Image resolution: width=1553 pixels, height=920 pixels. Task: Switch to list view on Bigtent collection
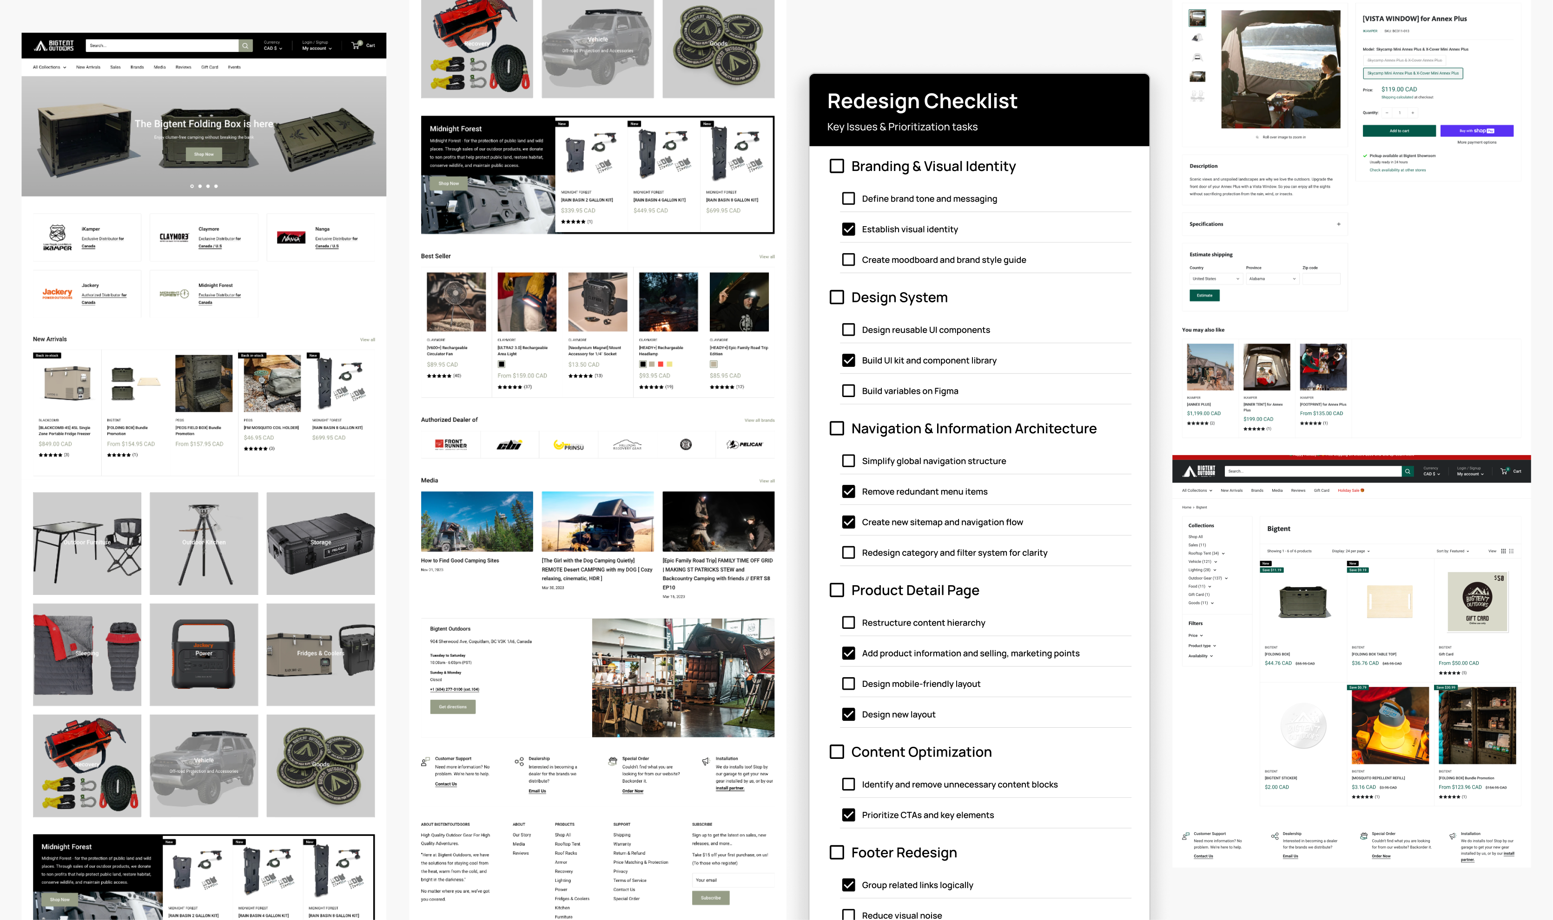pyautogui.click(x=1512, y=551)
